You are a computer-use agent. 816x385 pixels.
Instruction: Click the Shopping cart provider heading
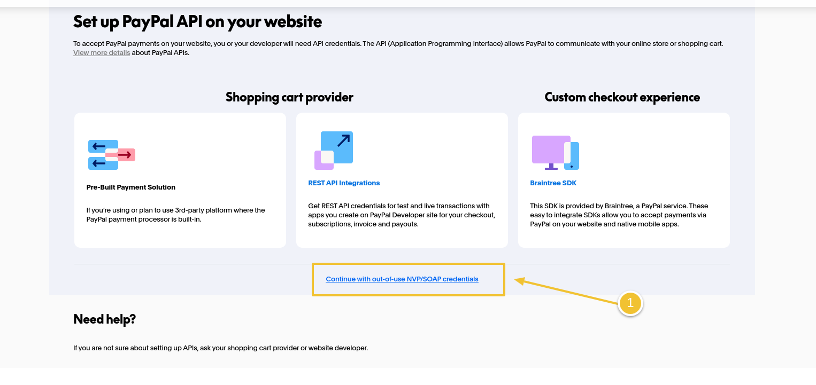tap(289, 97)
